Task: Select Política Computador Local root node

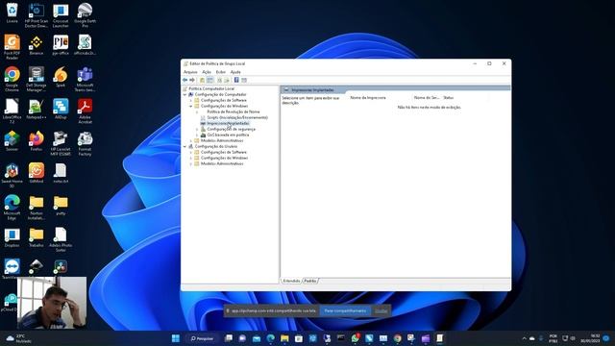Action: pos(211,88)
